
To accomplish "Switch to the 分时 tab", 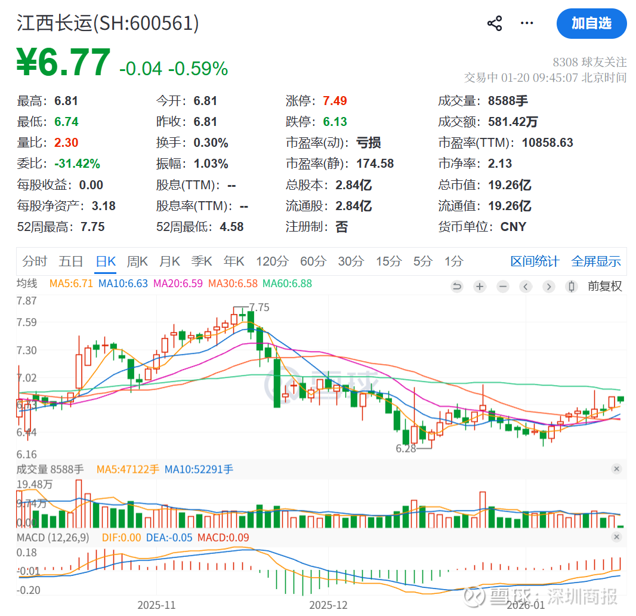I will click(35, 261).
